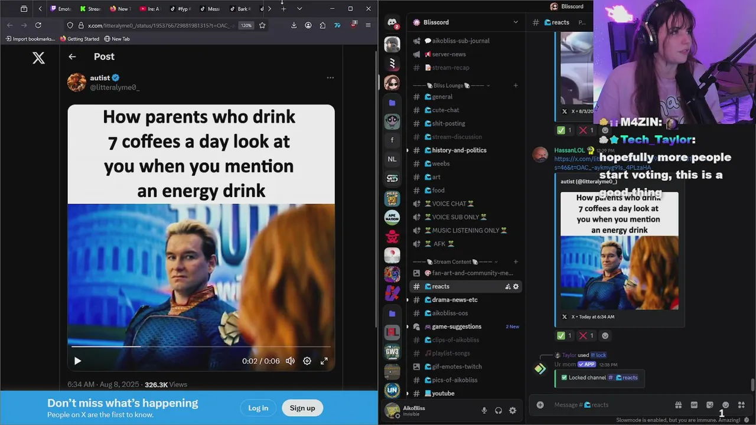The width and height of the screenshot is (756, 425).
Task: Toggle checkmark reaction under the 8/3 embed
Action: tap(565, 130)
